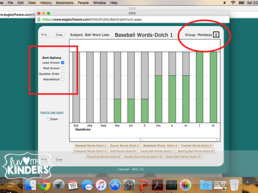Open the Bookmarks menu

(64, 3)
